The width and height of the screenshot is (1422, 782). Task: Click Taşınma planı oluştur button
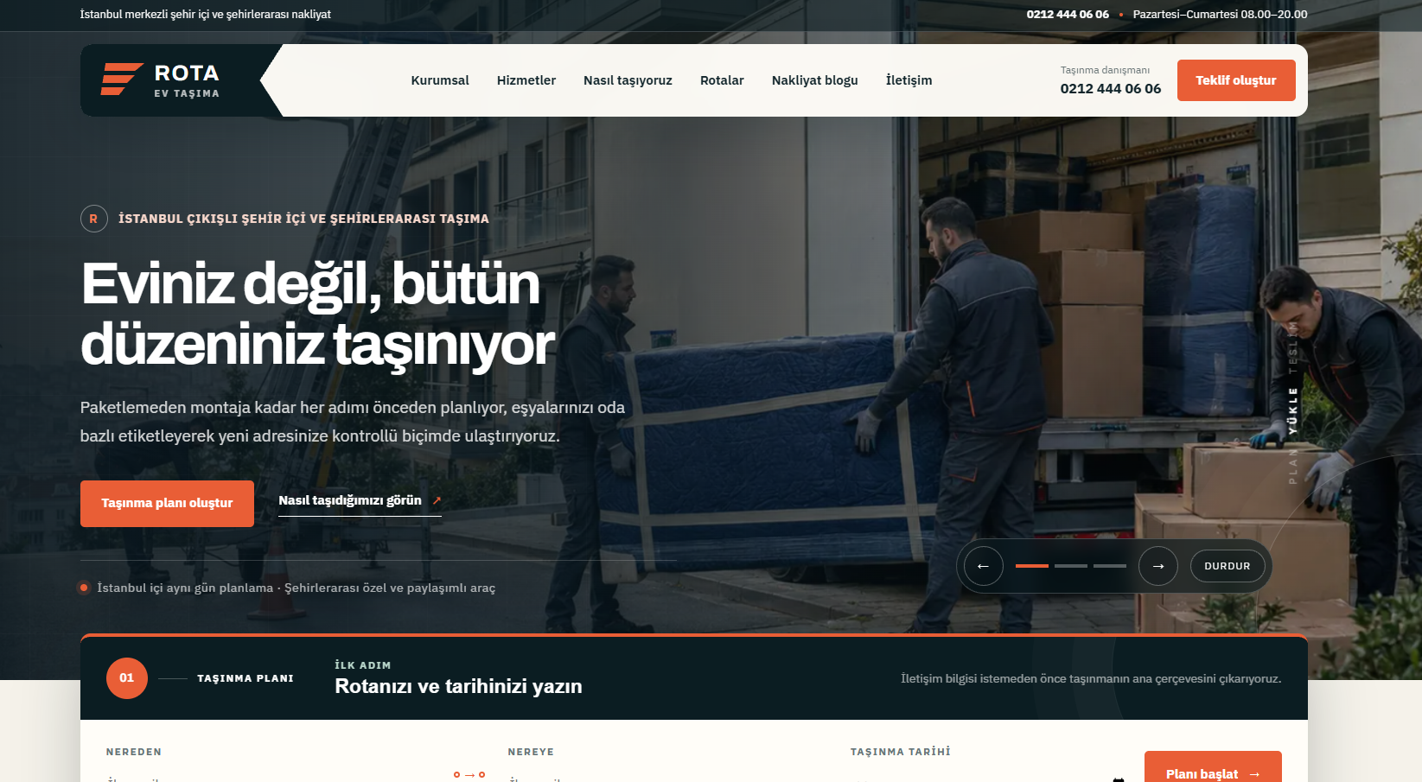click(x=167, y=503)
